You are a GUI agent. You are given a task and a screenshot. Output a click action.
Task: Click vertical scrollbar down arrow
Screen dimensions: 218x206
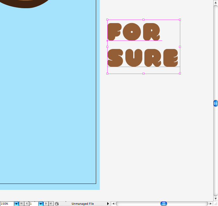[215, 198]
